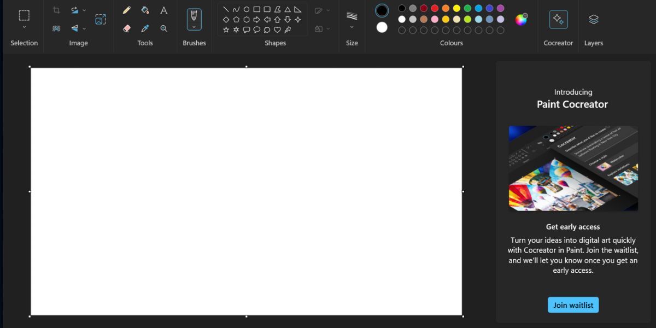Pick the Color picker eyedropper tool
The height and width of the screenshot is (328, 656).
click(144, 28)
